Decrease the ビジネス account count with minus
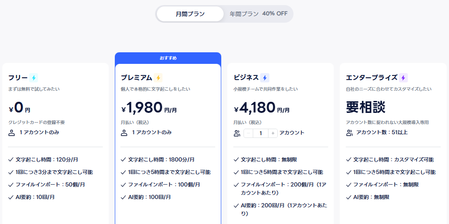 tap(248, 133)
